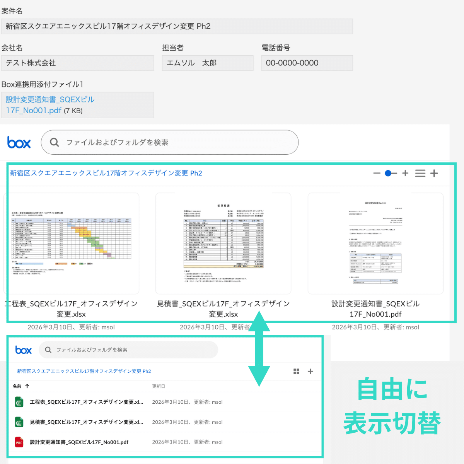Click the thumbnail size slider handle

[388, 173]
